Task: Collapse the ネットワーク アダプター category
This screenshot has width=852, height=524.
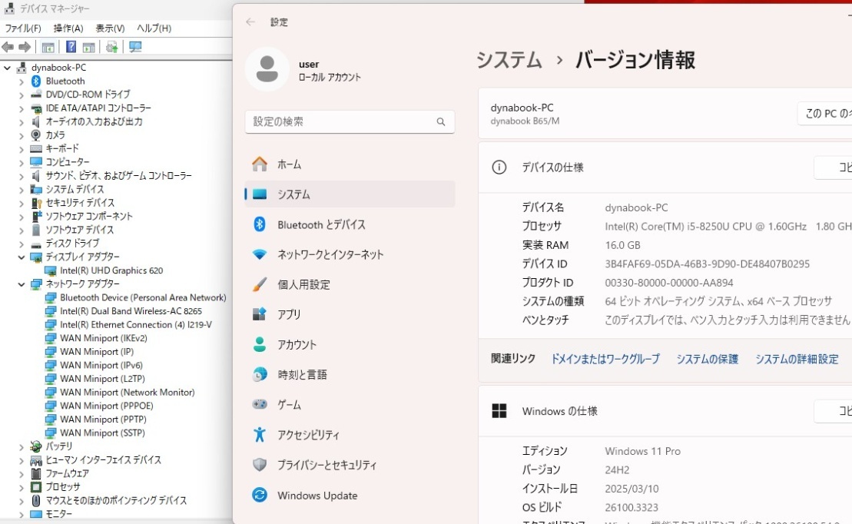Action: [22, 284]
